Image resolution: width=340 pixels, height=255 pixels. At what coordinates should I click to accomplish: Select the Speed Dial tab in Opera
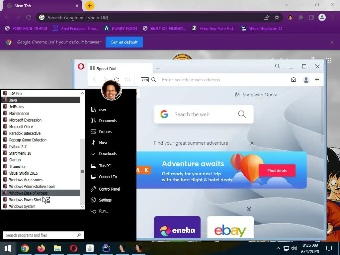[x=120, y=68]
